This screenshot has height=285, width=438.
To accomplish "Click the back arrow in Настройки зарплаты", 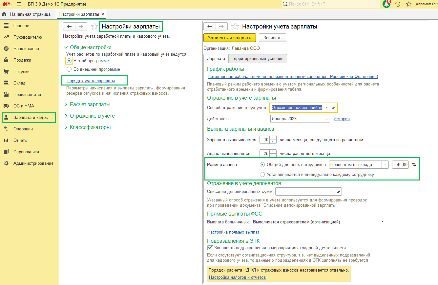I will click(69, 27).
